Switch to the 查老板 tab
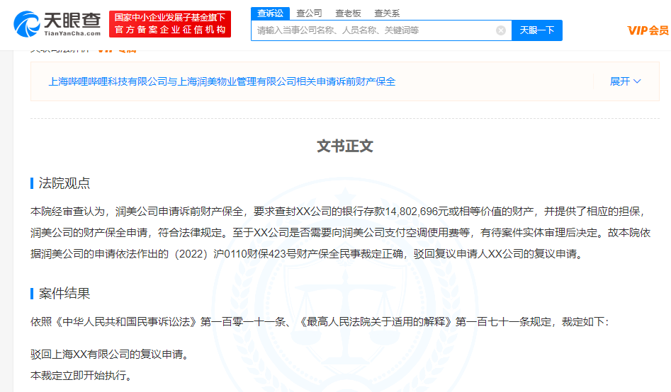The image size is (671, 392). (x=348, y=13)
